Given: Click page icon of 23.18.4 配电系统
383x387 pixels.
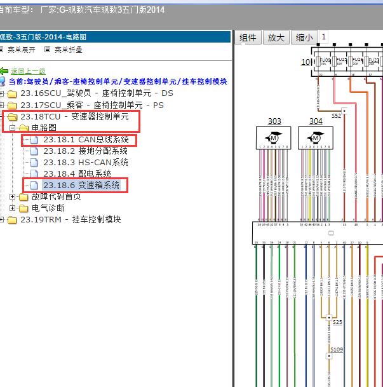Looking at the screenshot, I should click(x=34, y=174).
